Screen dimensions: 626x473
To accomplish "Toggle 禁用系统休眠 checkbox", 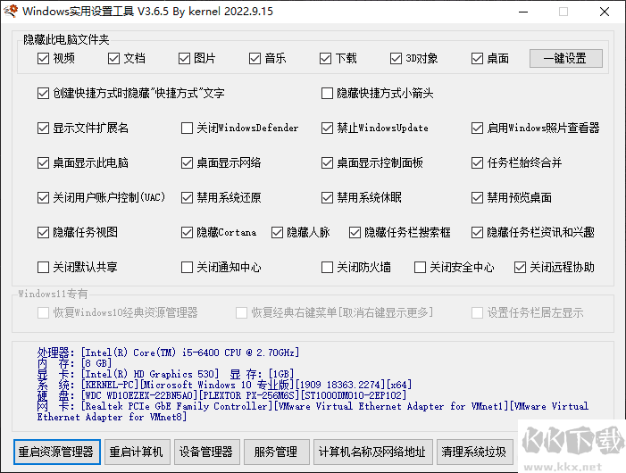I will point(327,197).
